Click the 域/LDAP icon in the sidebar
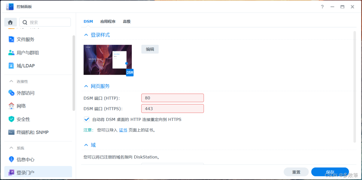Screen dimensions: 362x180 [x=11, y=66]
